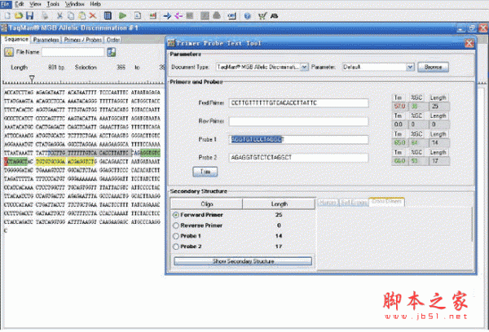Click the blue-label toolbar icon before Help
Screen dimensions: 489x332
coord(231,15)
